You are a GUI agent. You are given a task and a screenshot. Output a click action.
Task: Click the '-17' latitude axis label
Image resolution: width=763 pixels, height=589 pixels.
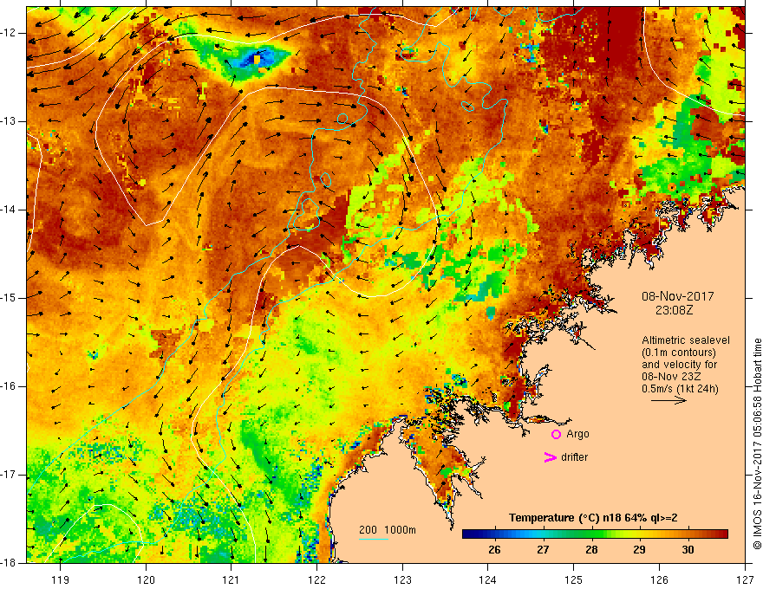coord(10,475)
